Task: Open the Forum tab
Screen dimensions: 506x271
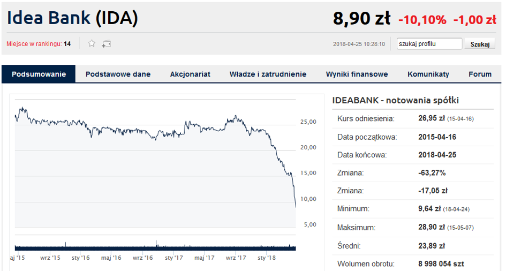Action: 480,74
